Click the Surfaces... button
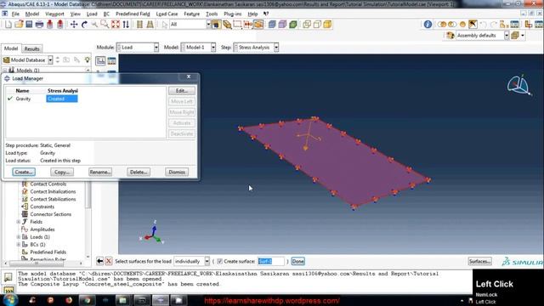This screenshot has width=544, height=306. 479,261
